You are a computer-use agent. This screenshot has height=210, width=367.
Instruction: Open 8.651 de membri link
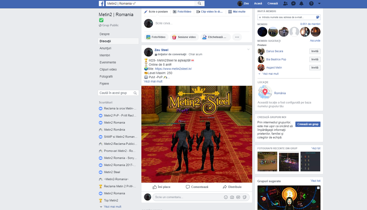tap(310, 24)
